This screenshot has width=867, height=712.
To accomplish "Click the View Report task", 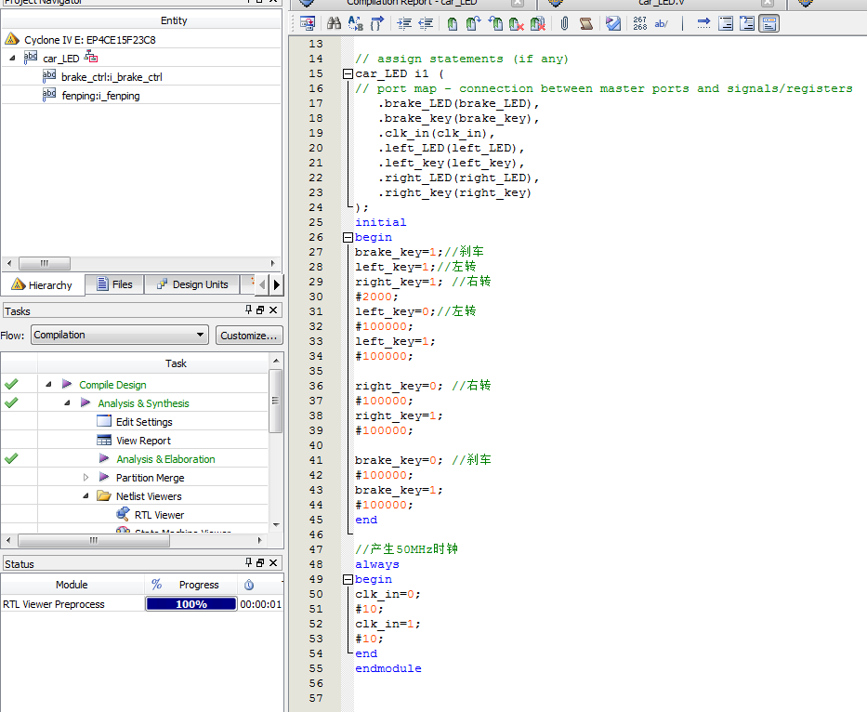I will 143,441.
